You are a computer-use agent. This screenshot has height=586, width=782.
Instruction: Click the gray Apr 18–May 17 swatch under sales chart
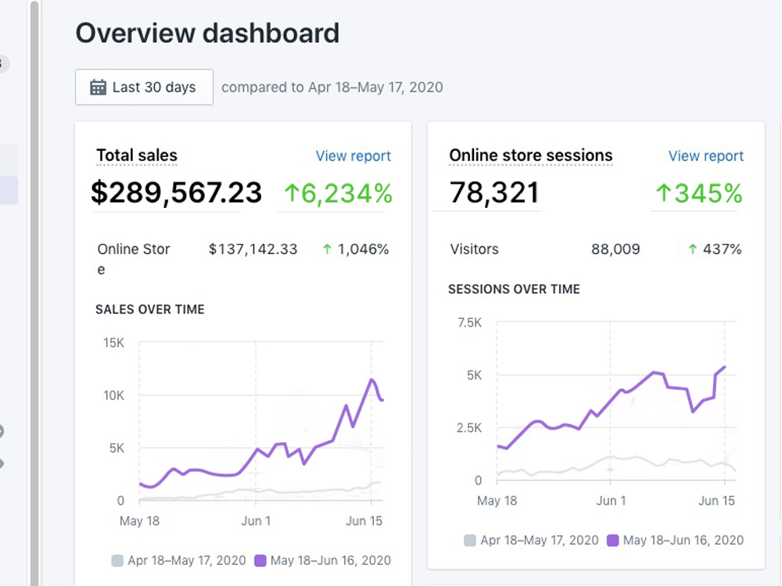pos(117,560)
